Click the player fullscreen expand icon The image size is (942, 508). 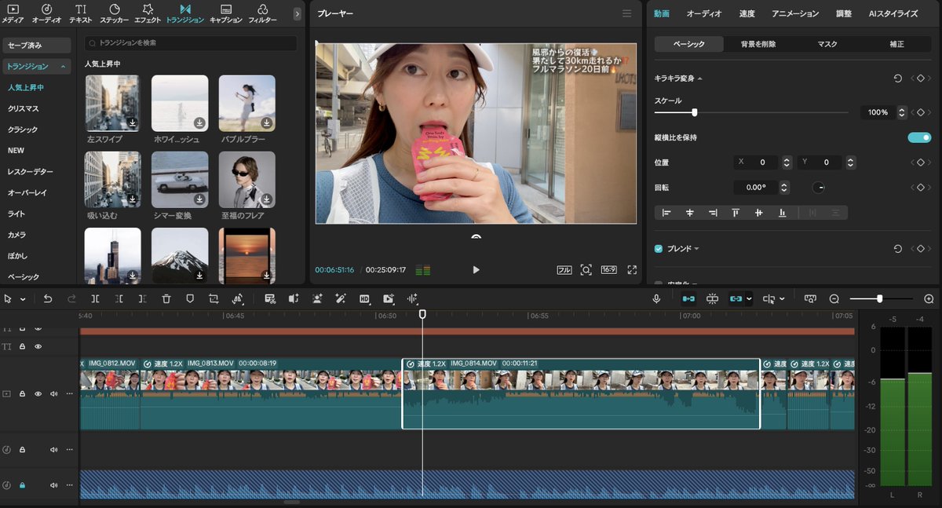(x=632, y=269)
